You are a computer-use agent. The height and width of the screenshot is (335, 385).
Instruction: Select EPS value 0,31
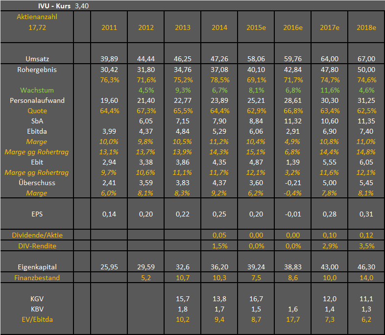pyautogui.click(x=366, y=214)
